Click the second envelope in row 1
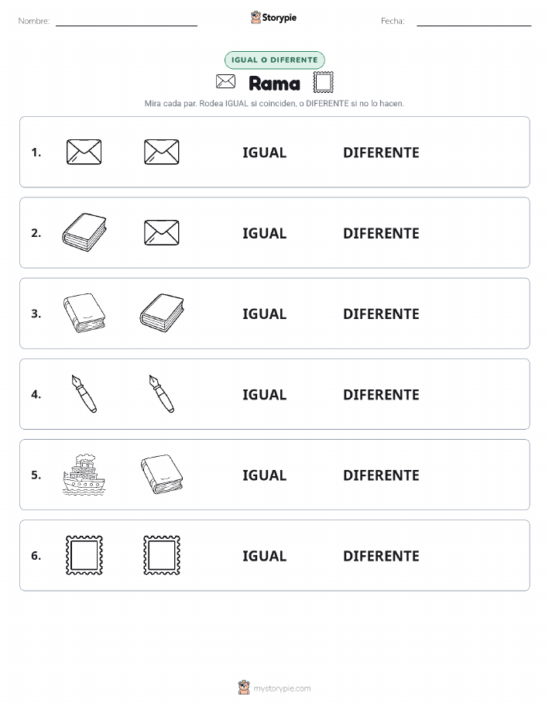This screenshot has width=549, height=710. (162, 152)
